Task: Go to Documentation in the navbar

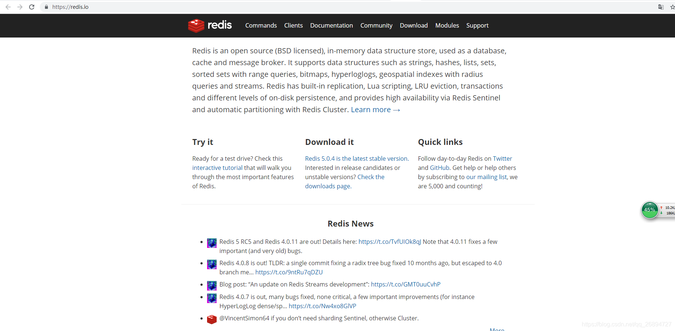Action: click(x=332, y=25)
